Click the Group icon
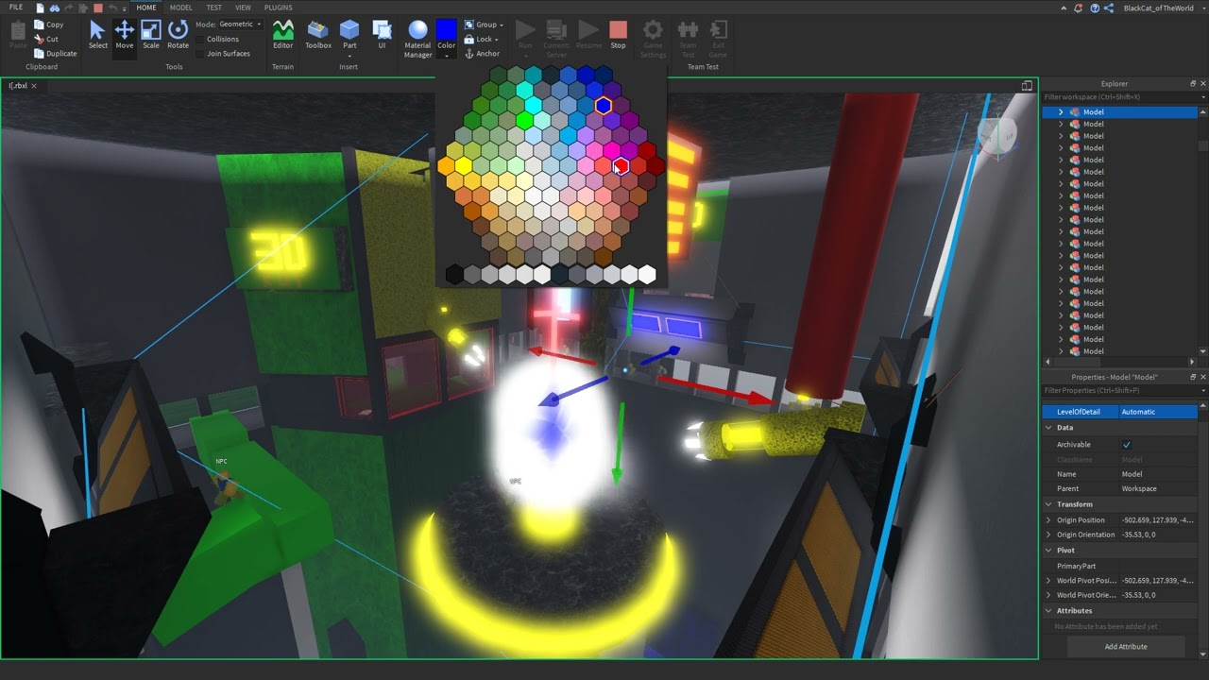Screen dimensions: 1209x680 [468, 25]
